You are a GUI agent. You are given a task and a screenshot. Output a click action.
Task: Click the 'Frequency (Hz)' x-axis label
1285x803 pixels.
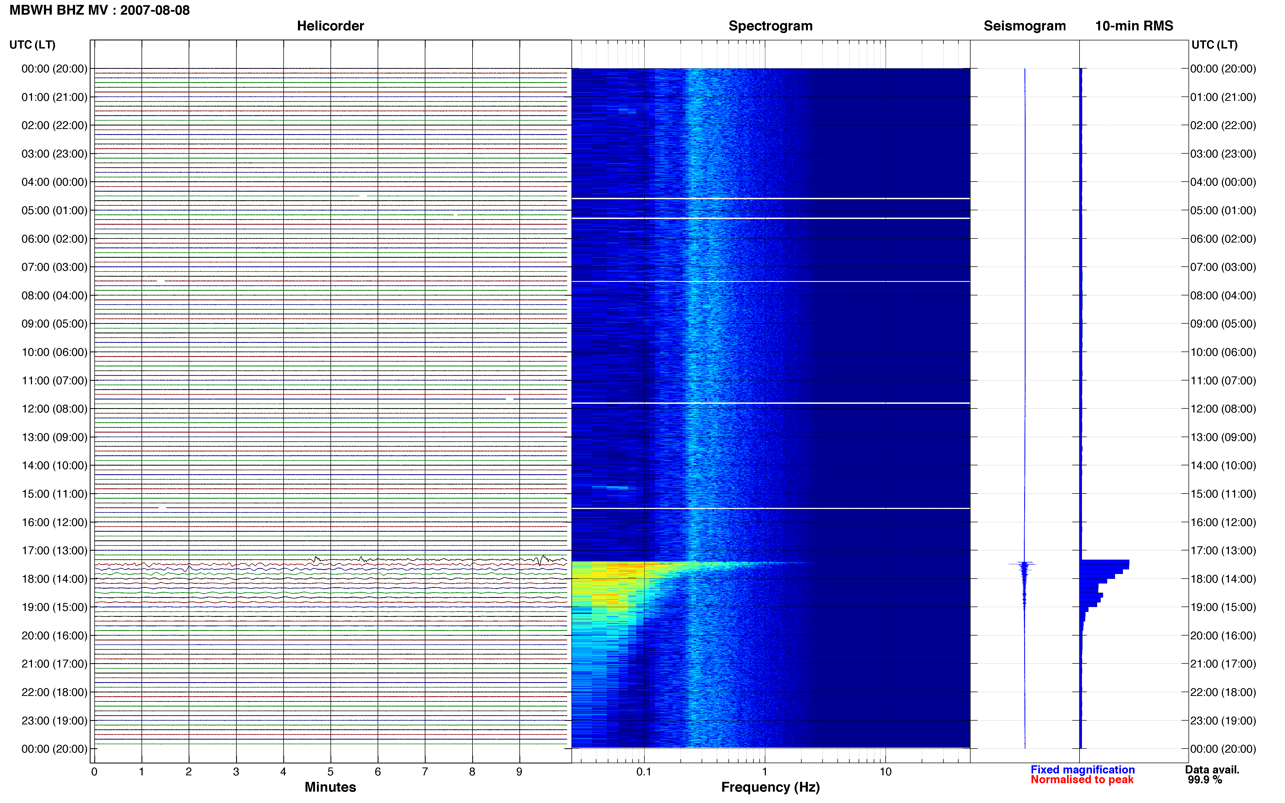click(770, 787)
